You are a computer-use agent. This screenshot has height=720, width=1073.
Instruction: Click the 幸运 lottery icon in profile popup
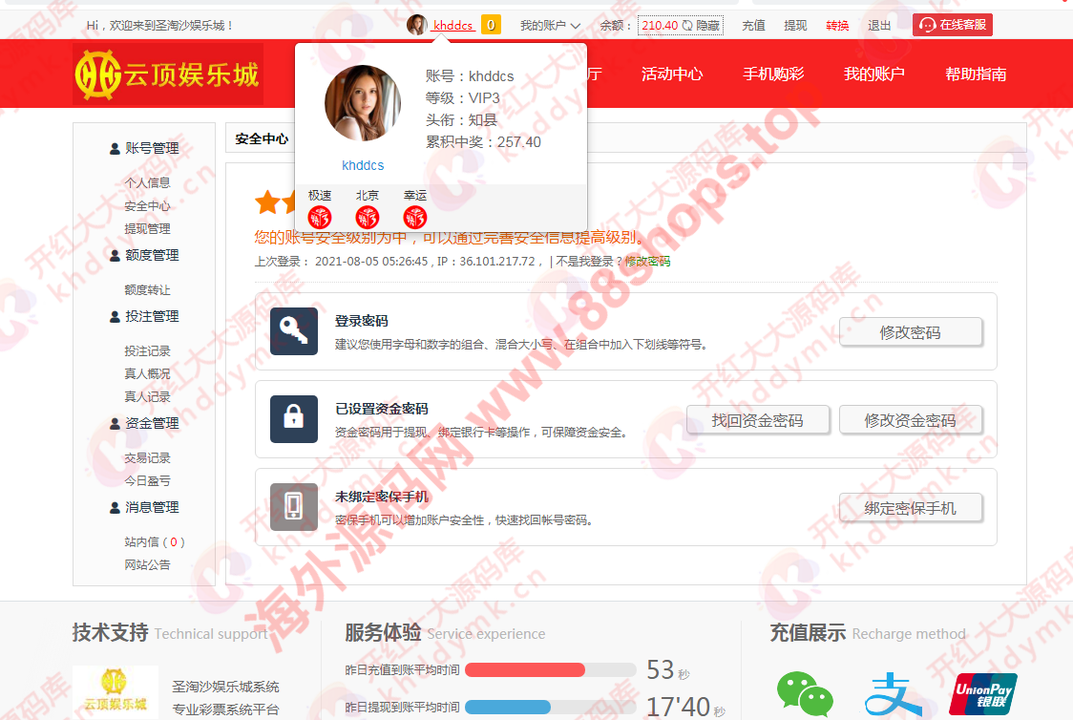coord(415,217)
